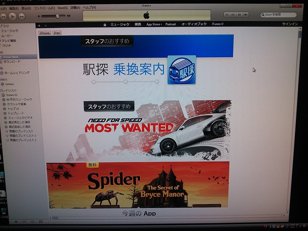
Task: Click the 駅探 train app icon
Action: click(182, 70)
